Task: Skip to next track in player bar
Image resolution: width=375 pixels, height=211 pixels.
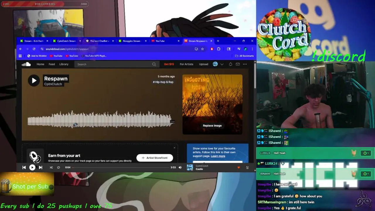Action: [40, 167]
